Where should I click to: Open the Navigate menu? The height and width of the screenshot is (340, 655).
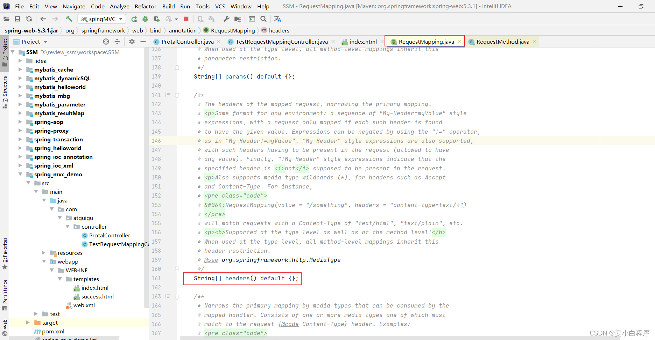point(74,6)
